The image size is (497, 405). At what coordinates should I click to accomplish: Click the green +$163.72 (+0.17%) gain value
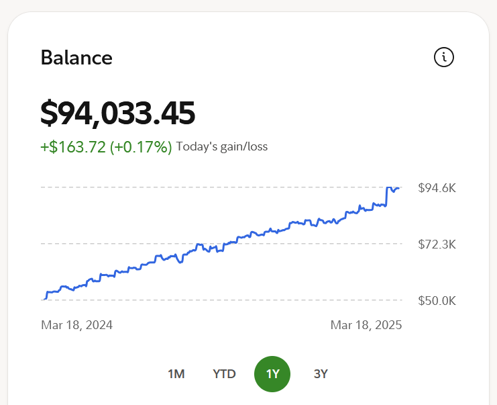[x=107, y=146]
